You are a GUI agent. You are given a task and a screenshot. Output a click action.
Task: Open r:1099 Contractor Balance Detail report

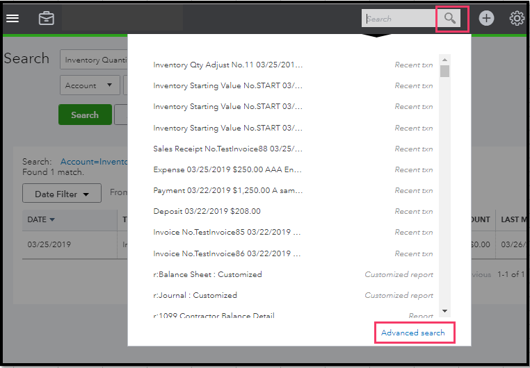293,316
